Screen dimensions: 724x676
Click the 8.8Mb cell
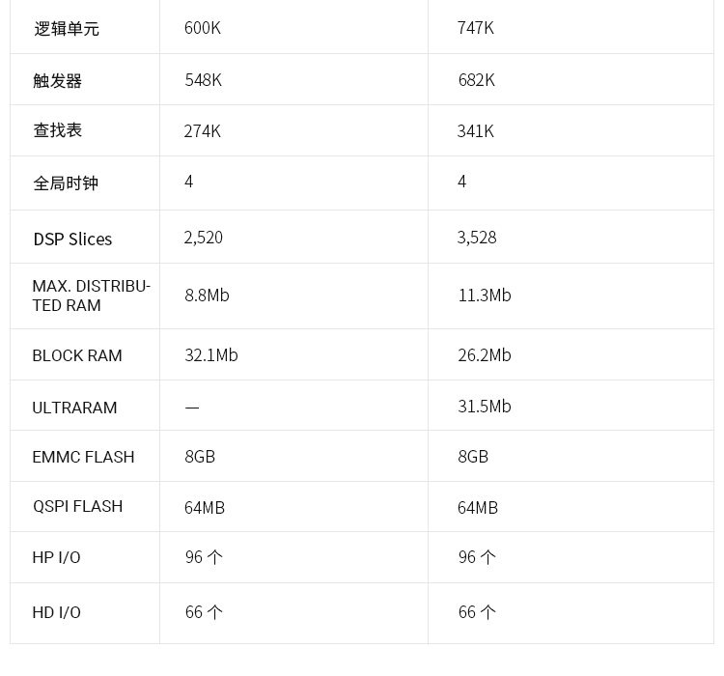coord(208,296)
